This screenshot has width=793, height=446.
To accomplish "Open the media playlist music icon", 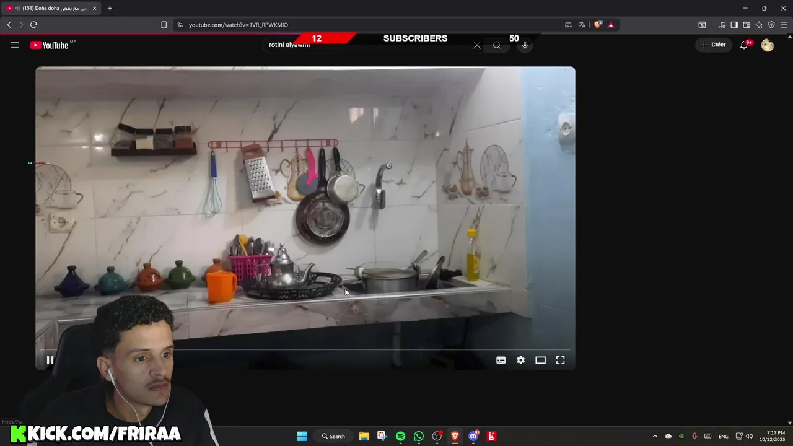I will click(x=722, y=25).
